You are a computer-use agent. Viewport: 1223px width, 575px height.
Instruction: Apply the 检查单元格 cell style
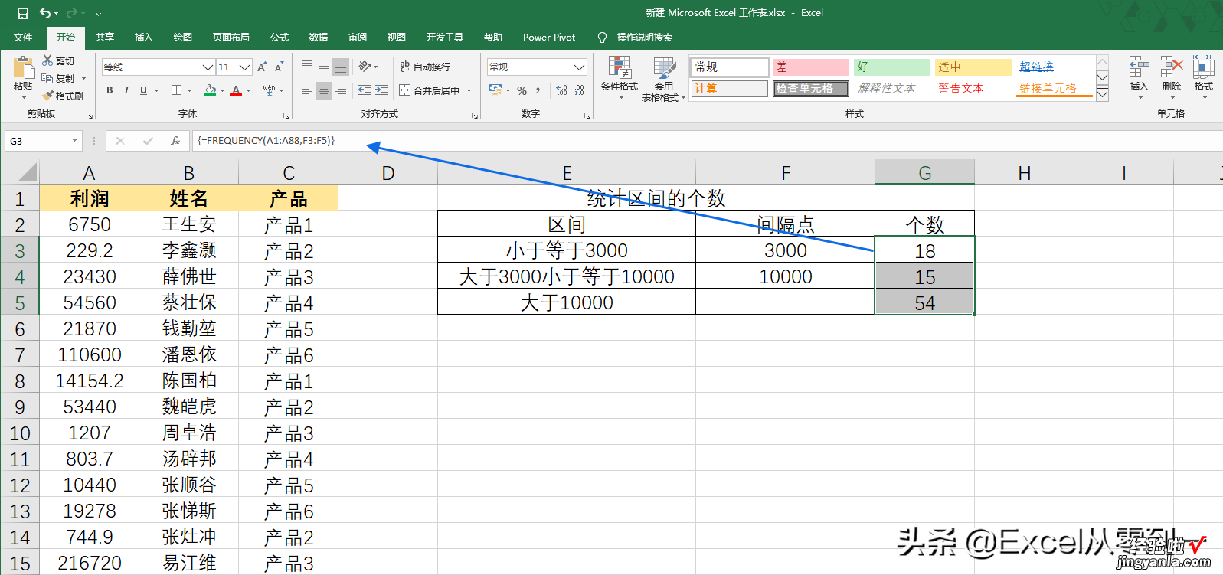[x=809, y=88]
